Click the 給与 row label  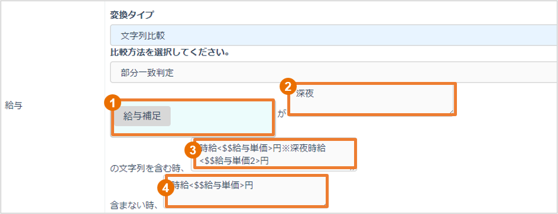tap(14, 106)
